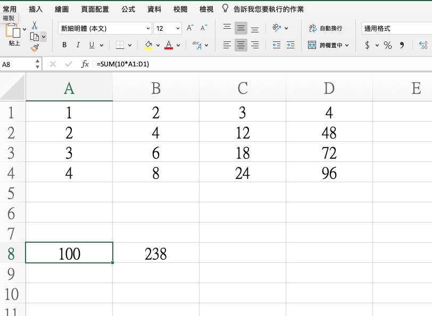Apply percent style format
Viewport: 432px width, 316px height.
coord(388,45)
